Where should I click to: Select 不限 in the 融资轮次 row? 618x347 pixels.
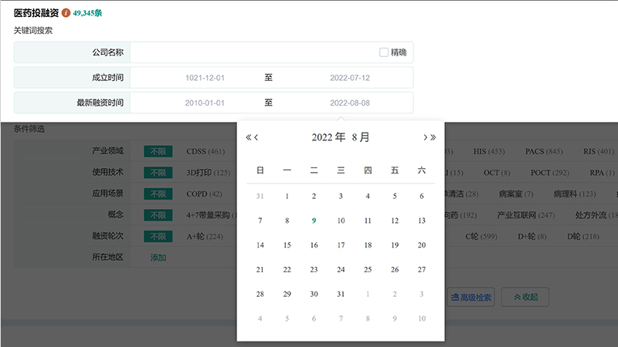[x=158, y=237]
